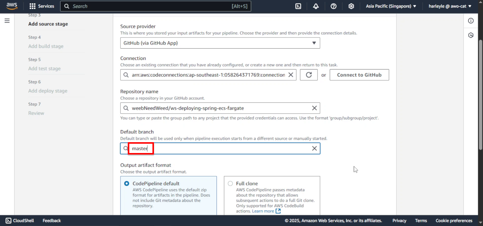The width and height of the screenshot is (483, 226).
Task: Open the Terms footer link
Action: pos(421,221)
